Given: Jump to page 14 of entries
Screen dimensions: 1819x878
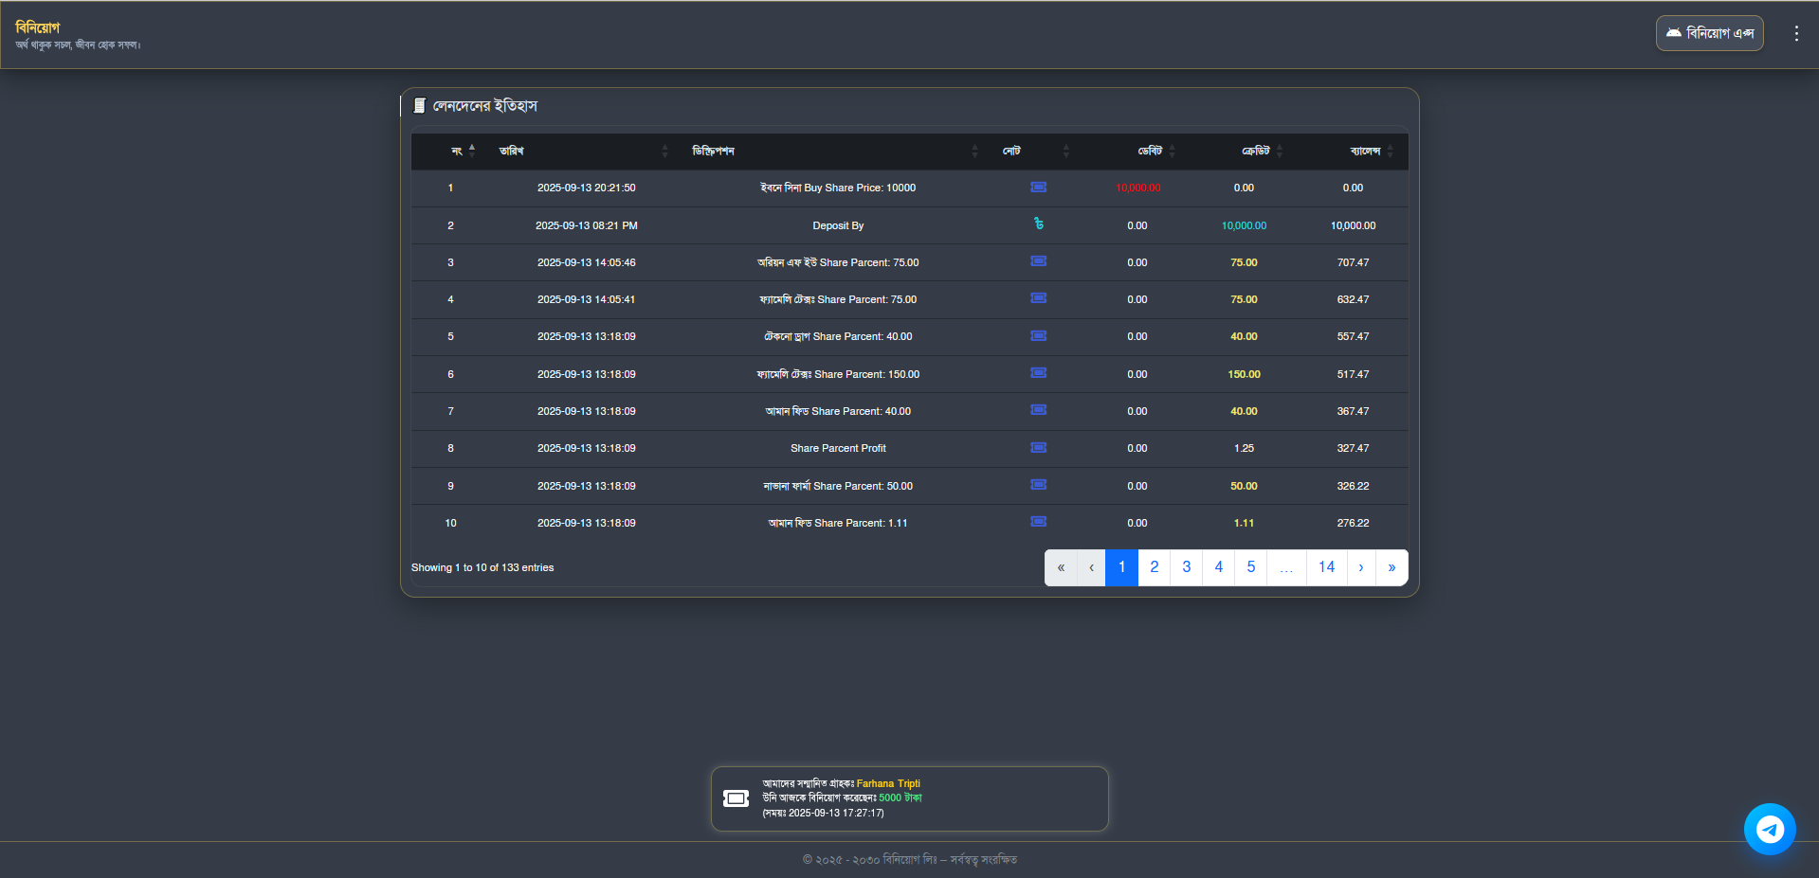Looking at the screenshot, I should pos(1326,567).
